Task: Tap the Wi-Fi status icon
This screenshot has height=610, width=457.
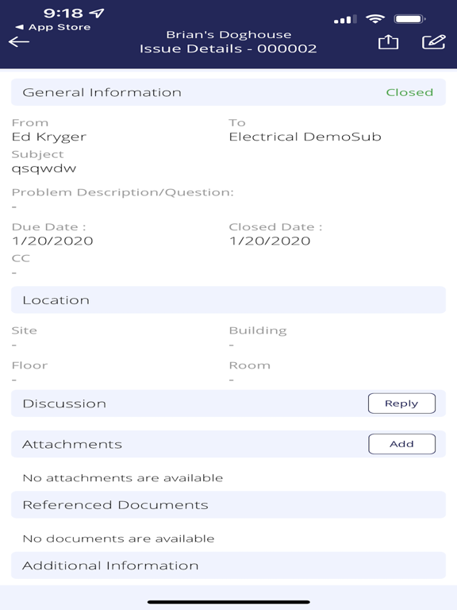Action: 375,19
